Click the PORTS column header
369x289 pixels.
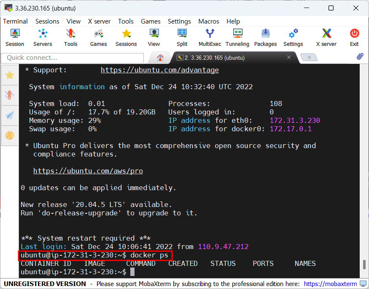click(263, 263)
